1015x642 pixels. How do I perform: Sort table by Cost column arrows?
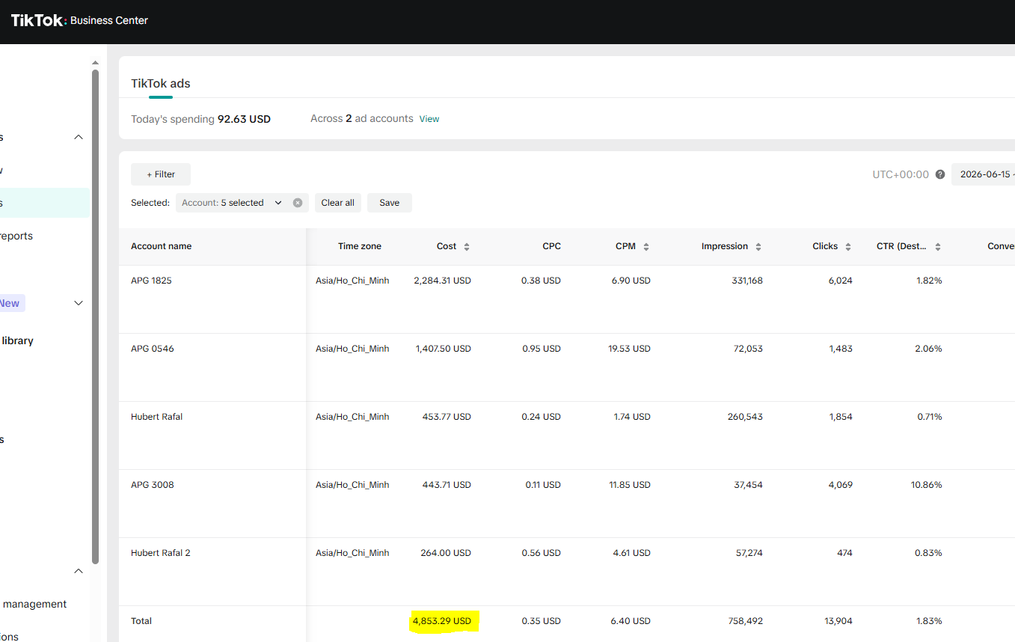[467, 247]
